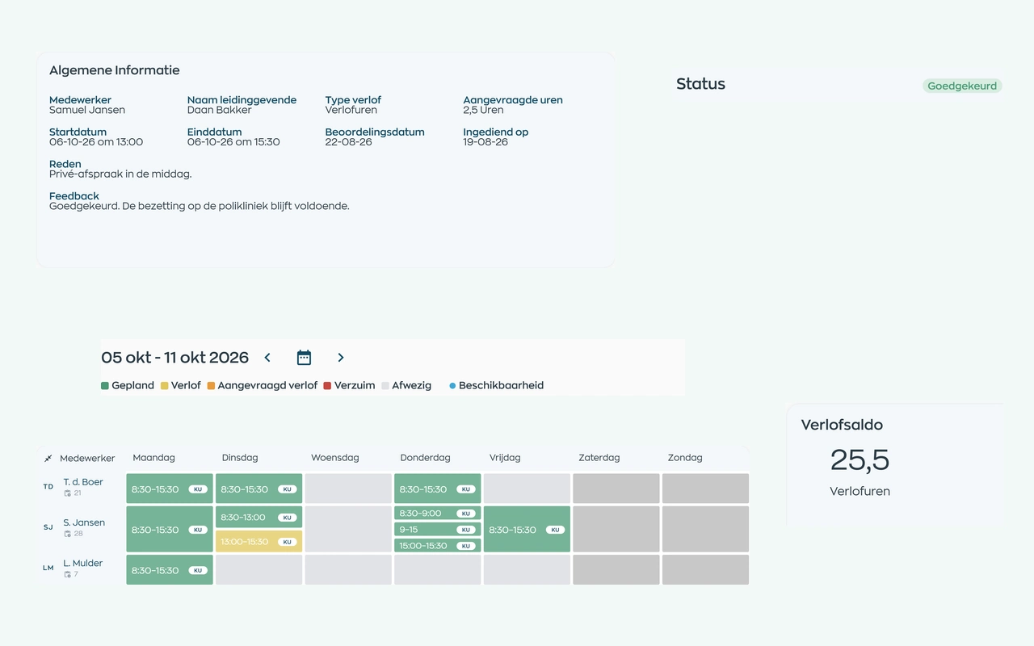
Task: Click the small calendar icon under T. d. Boer
Action: pyautogui.click(x=68, y=493)
